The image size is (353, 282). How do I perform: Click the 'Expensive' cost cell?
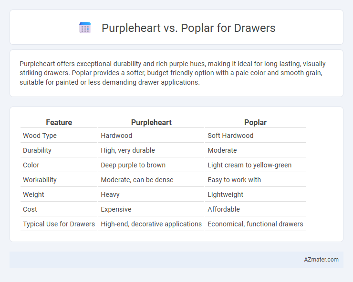click(x=116, y=209)
